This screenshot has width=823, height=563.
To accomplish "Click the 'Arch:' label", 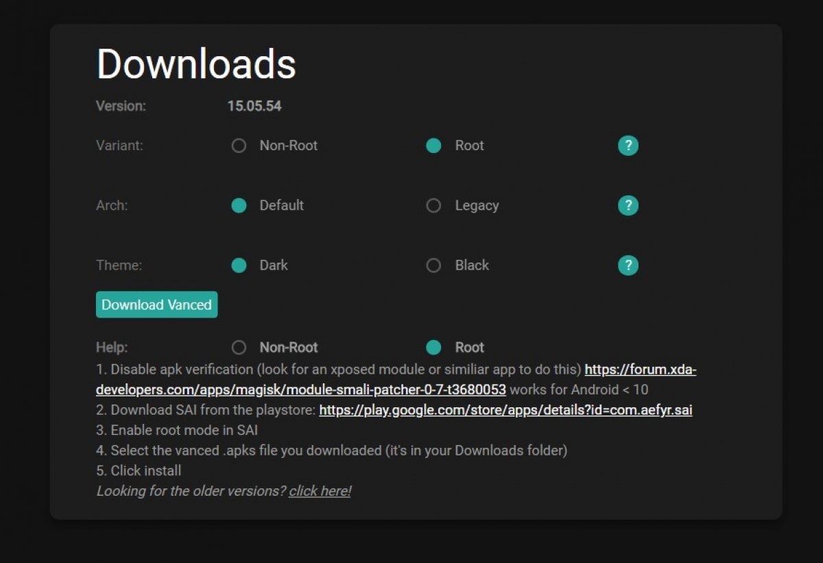I will click(x=112, y=205).
